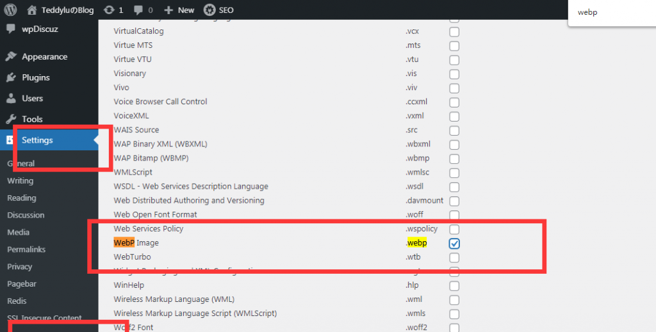Open the Tools menu

coord(49,119)
